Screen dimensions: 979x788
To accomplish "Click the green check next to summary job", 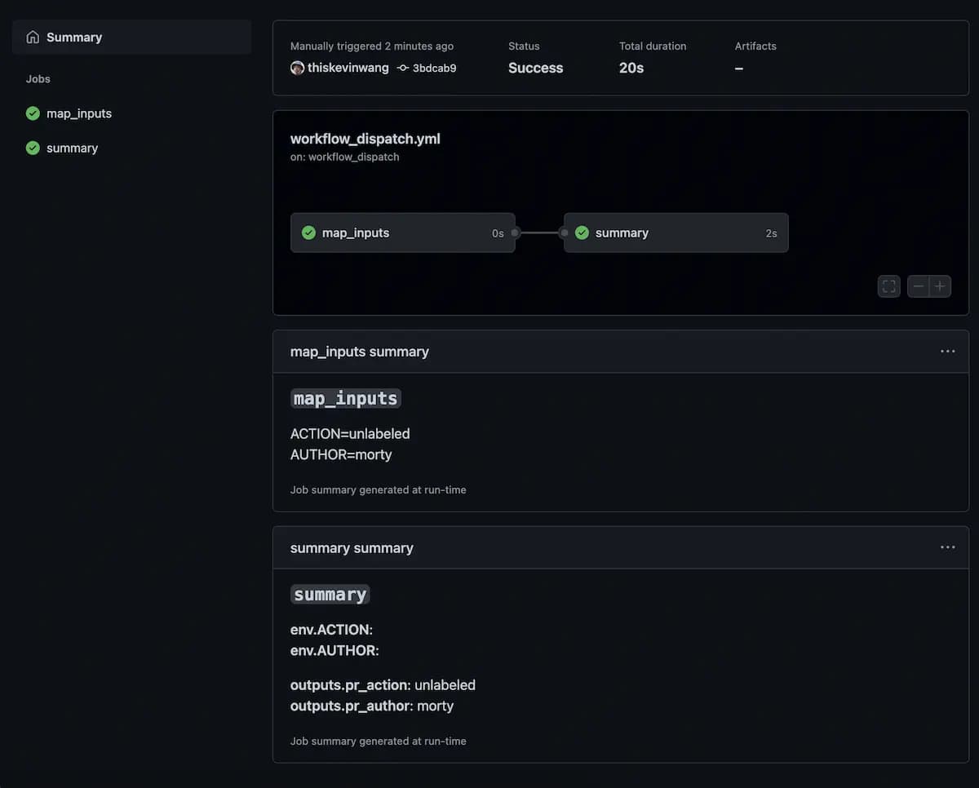I will 33,148.
